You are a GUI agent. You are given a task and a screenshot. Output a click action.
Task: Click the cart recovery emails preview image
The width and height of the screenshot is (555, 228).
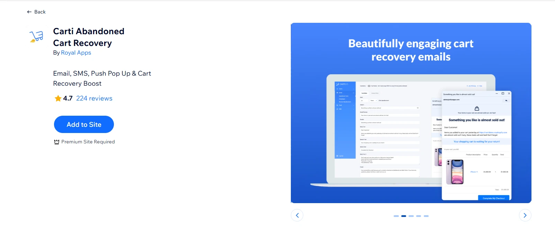click(x=411, y=113)
